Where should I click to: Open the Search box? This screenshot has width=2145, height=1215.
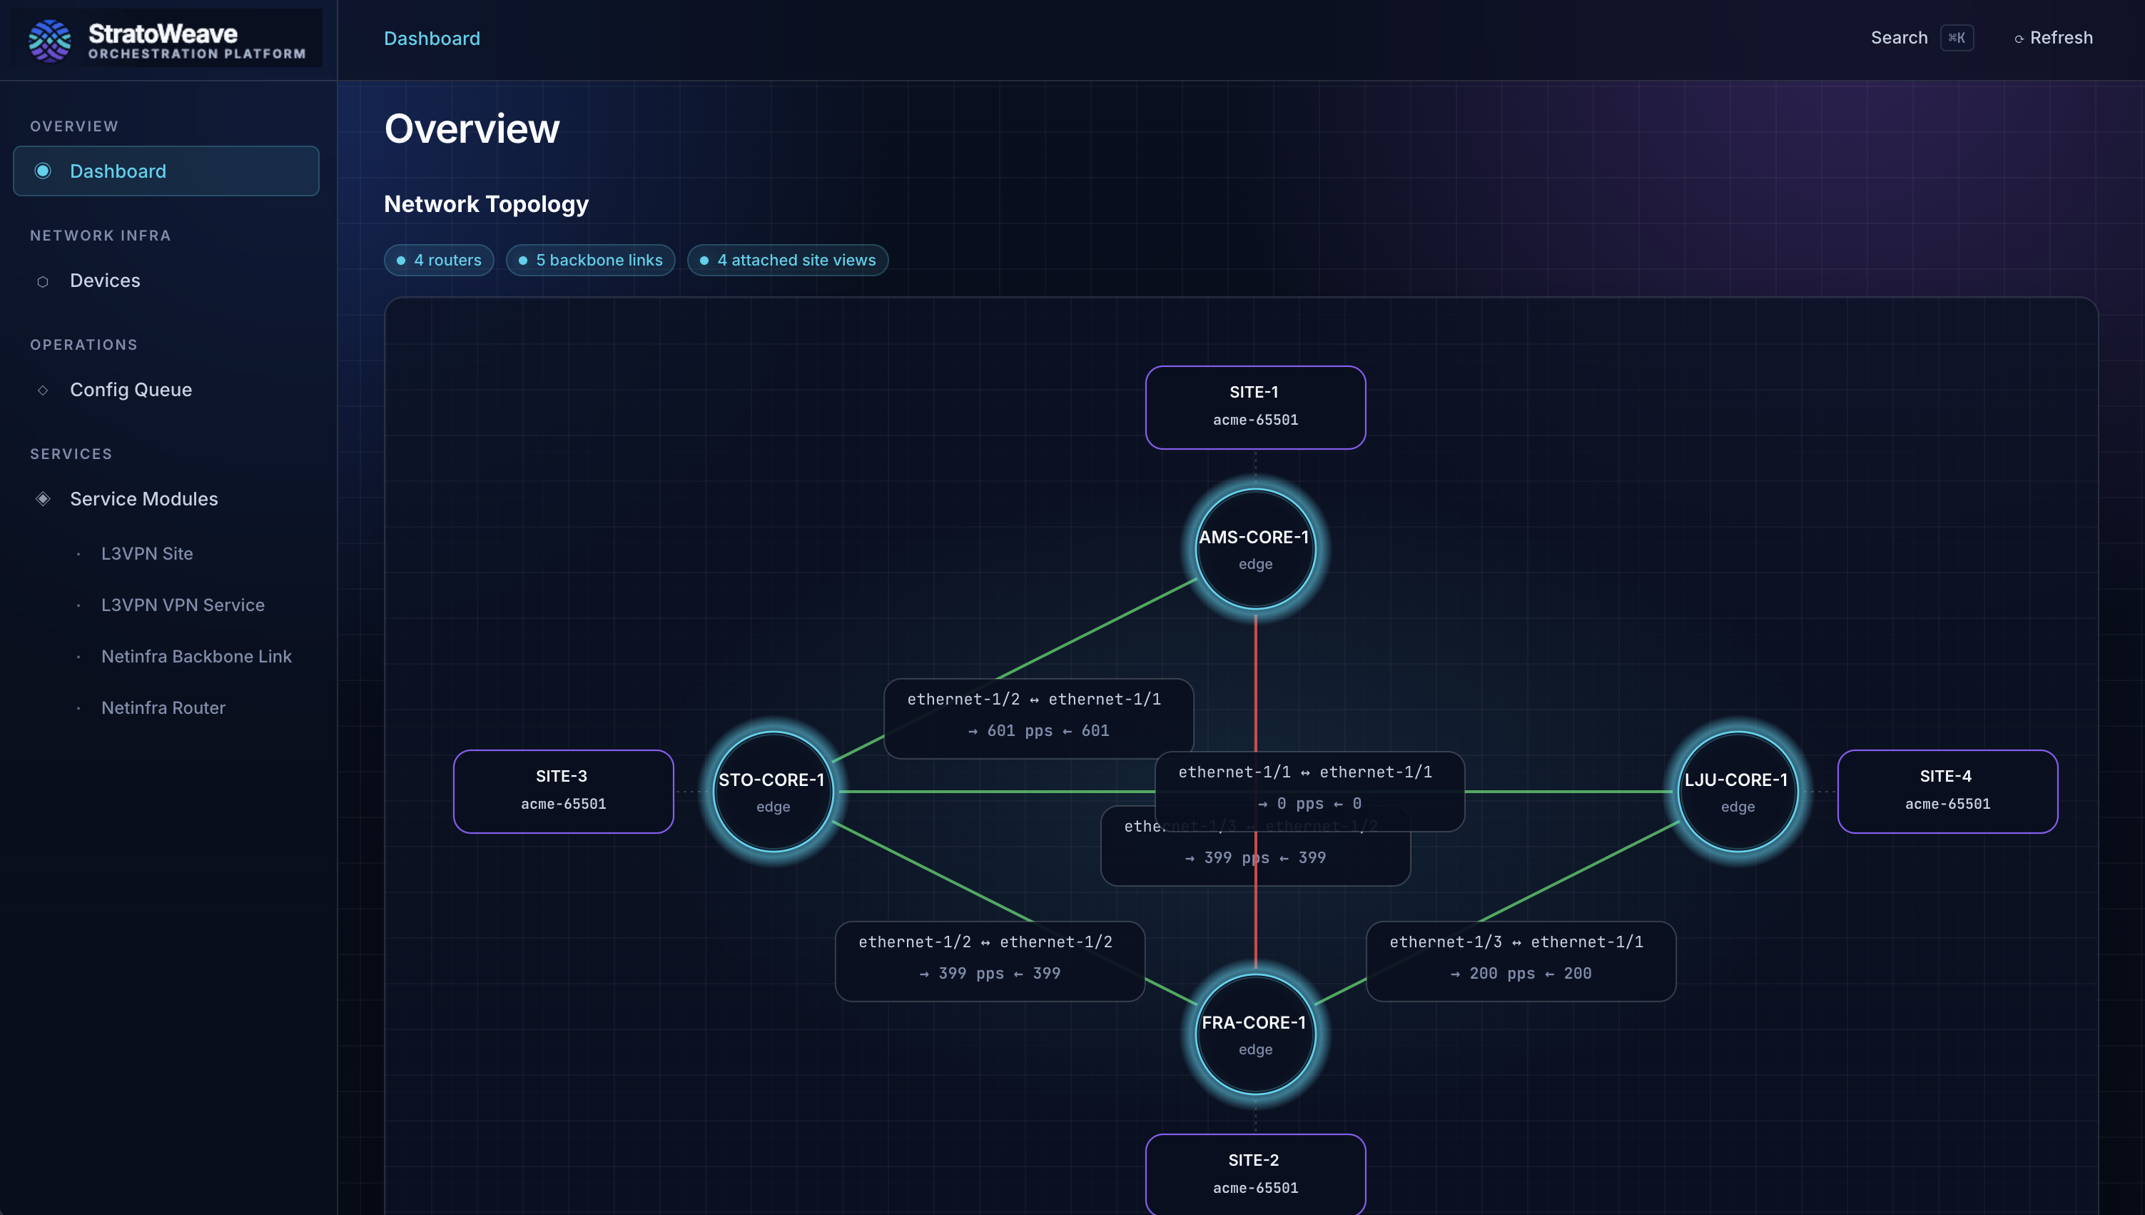(1899, 38)
